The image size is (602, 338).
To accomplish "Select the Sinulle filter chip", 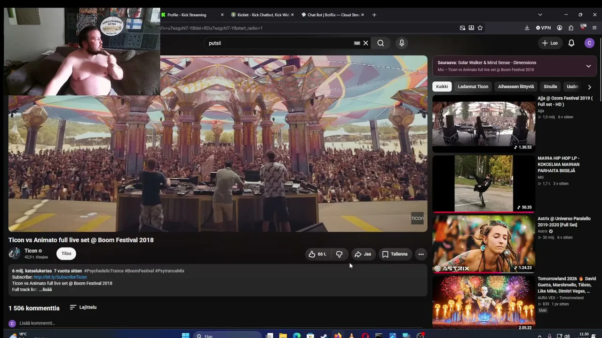I will coord(550,86).
